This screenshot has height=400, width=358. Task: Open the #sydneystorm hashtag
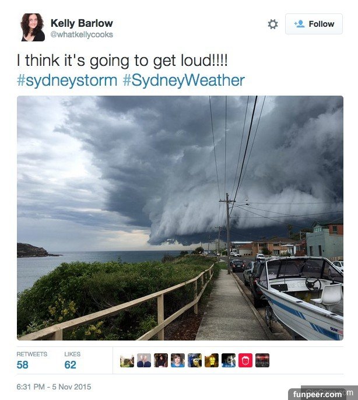67,80
